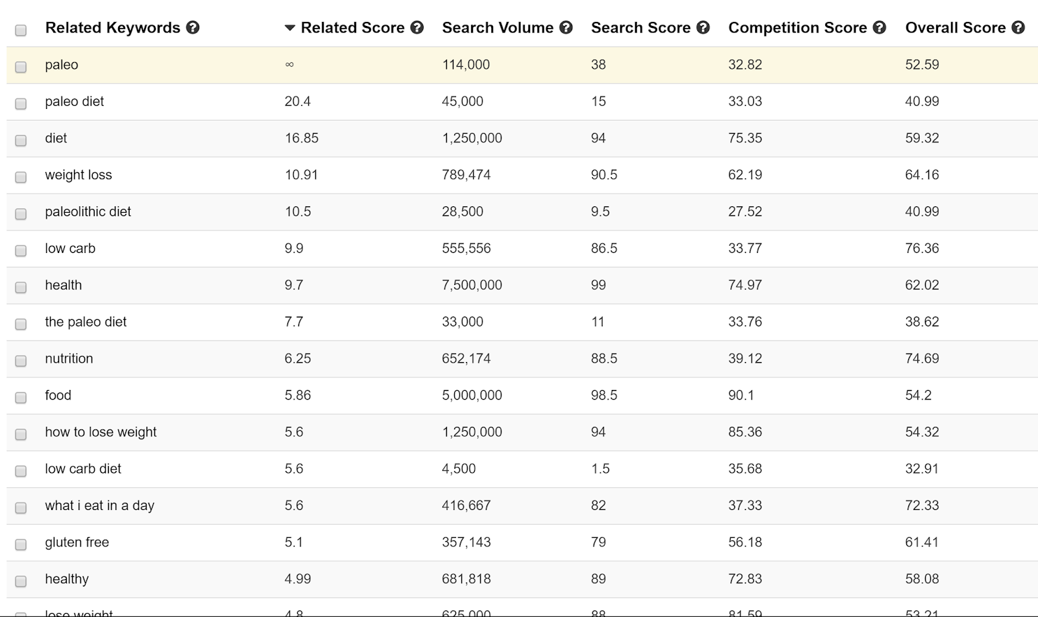Click the keyword 'nutrition'

click(x=69, y=359)
